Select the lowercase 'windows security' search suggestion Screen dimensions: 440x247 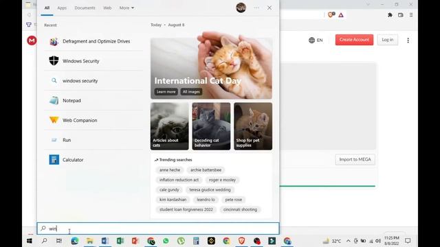coord(94,81)
